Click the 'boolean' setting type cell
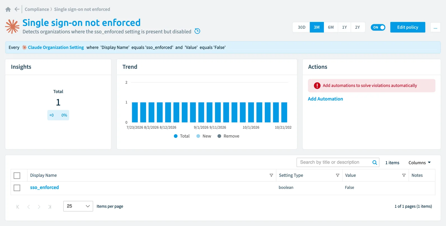Viewport: 446px width, 226px height. click(x=286, y=188)
